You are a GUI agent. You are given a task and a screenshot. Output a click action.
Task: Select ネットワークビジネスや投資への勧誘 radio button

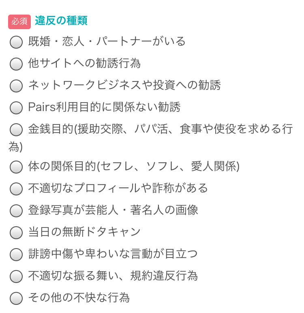click(x=16, y=86)
